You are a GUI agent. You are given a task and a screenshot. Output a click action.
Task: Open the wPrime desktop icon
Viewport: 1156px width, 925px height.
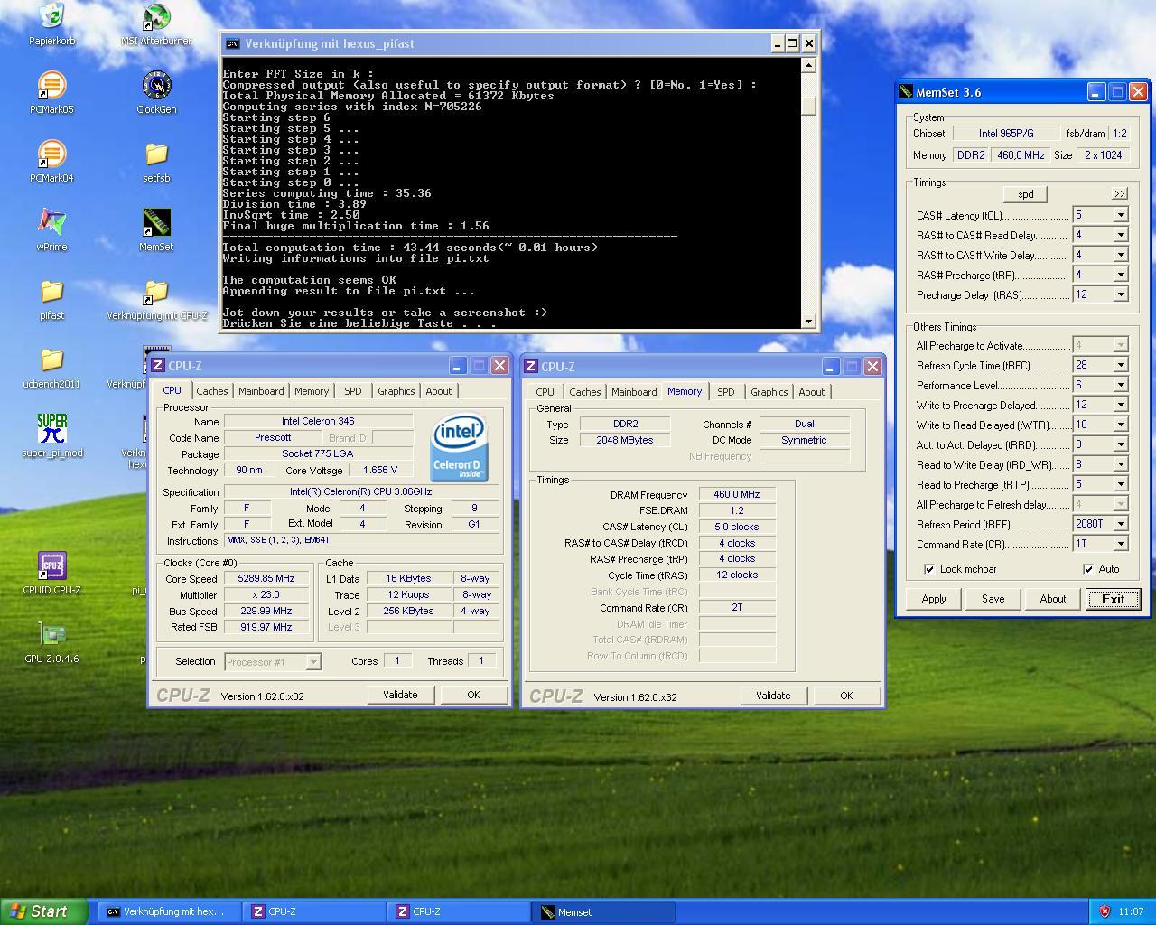tap(51, 229)
